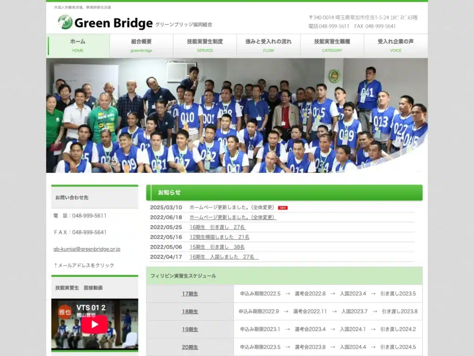
Task: Open 2022/06/18 ホームページ更新しました link
Action: point(233,217)
